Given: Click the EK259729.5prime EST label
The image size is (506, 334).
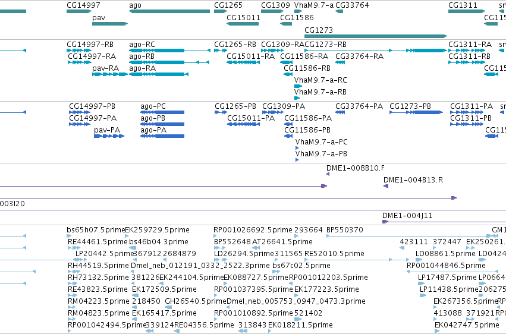Looking at the screenshot, I should pyautogui.click(x=157, y=230).
